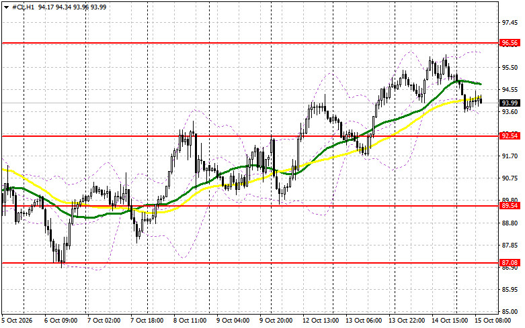Click the chart menu triangle beside #CL,H1
Image resolution: width=525 pixels, height=328 pixels.
pyautogui.click(x=6, y=7)
